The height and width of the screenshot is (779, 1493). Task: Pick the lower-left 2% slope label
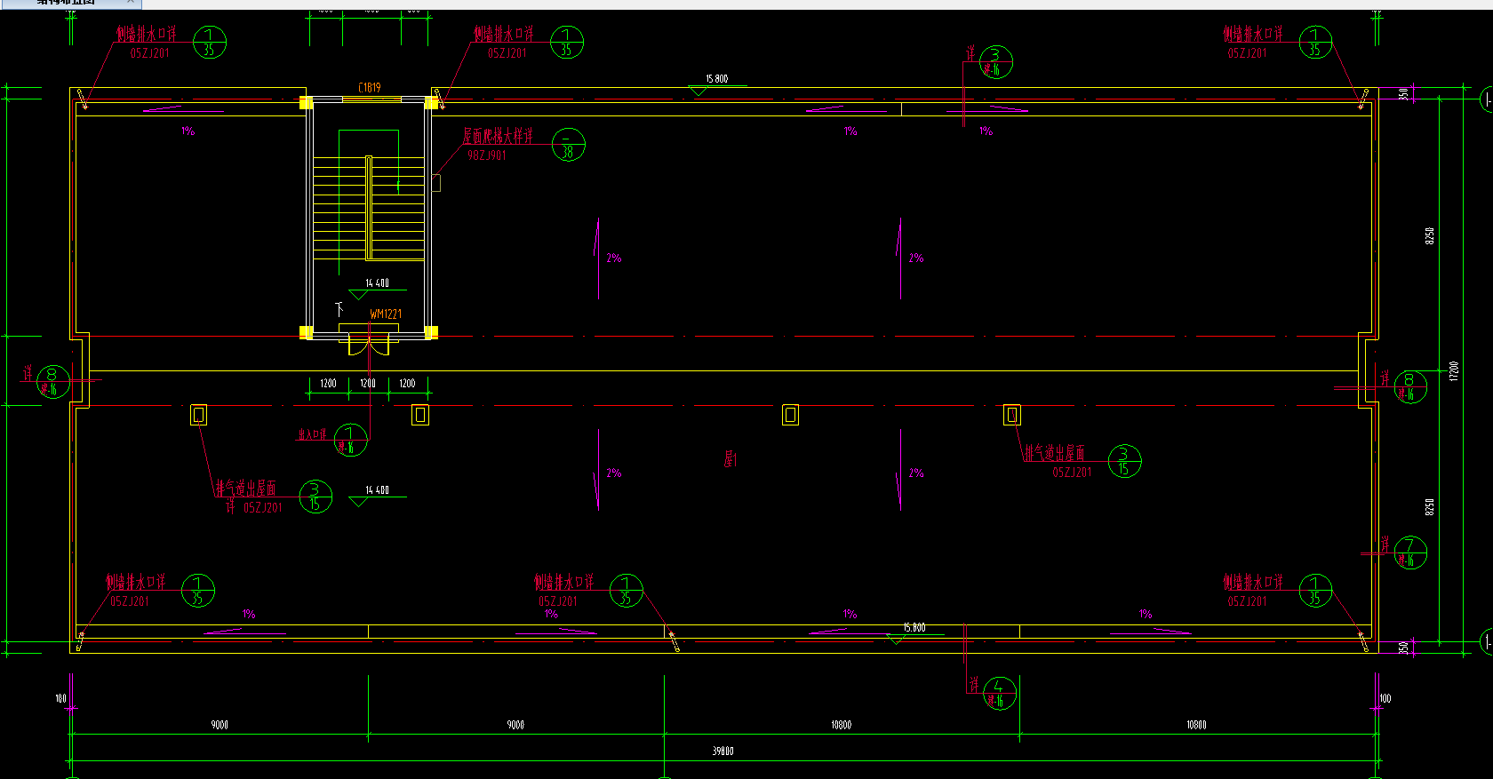[614, 473]
